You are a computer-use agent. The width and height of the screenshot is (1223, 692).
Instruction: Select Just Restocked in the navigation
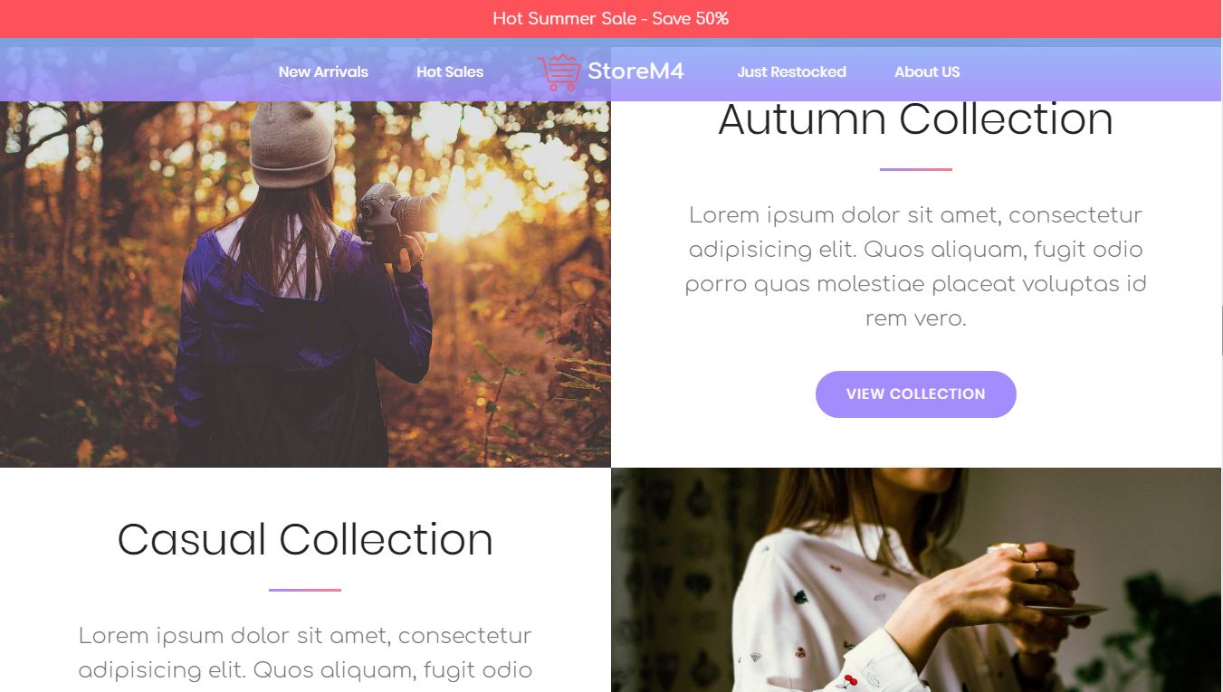(791, 71)
